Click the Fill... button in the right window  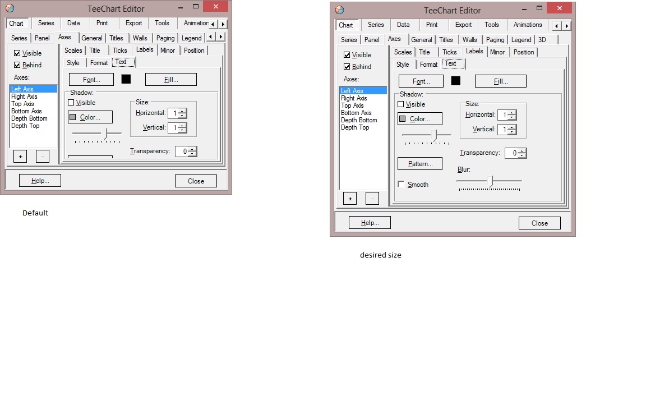coord(501,81)
